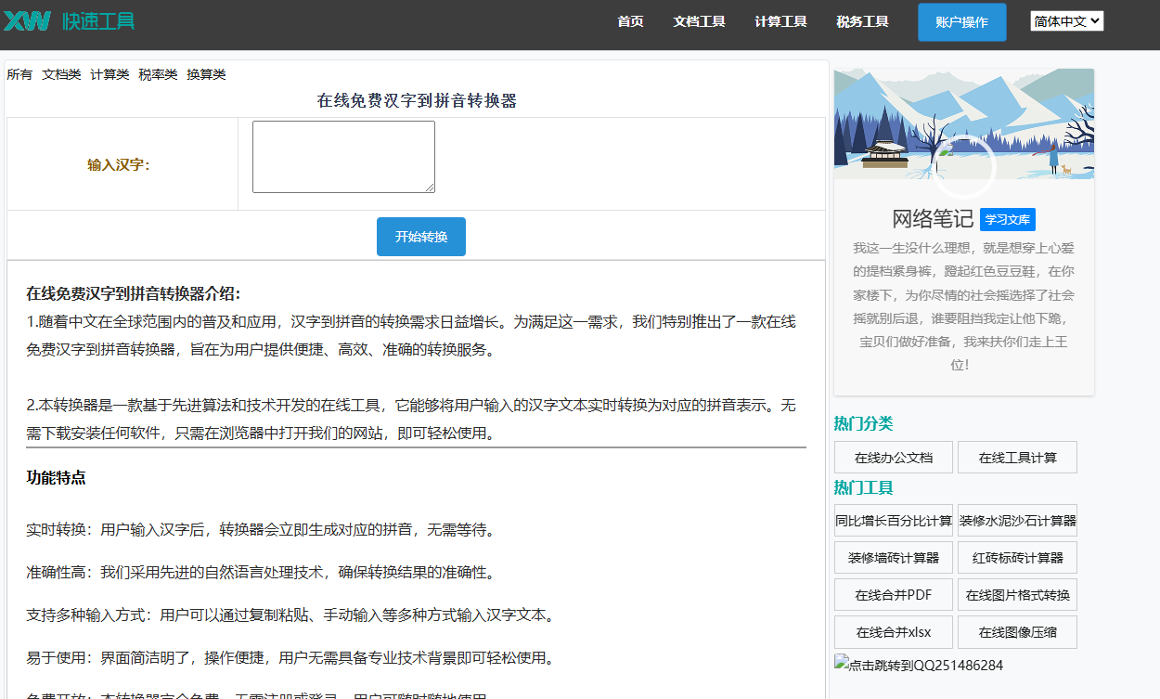Click the snowy landscape banner image
Screen dimensions: 1160x699
point(963,123)
